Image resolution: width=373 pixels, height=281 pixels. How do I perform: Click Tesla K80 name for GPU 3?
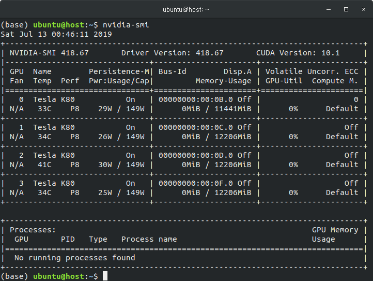click(54, 183)
